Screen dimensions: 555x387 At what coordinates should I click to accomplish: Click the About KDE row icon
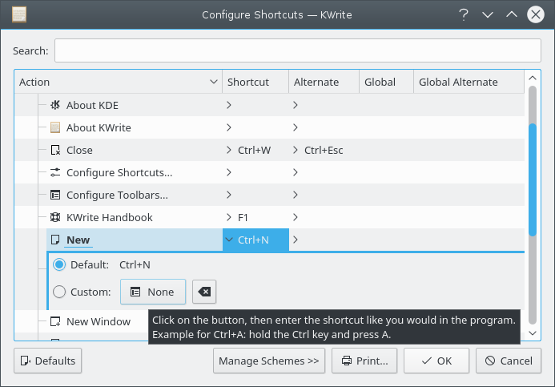click(x=55, y=105)
